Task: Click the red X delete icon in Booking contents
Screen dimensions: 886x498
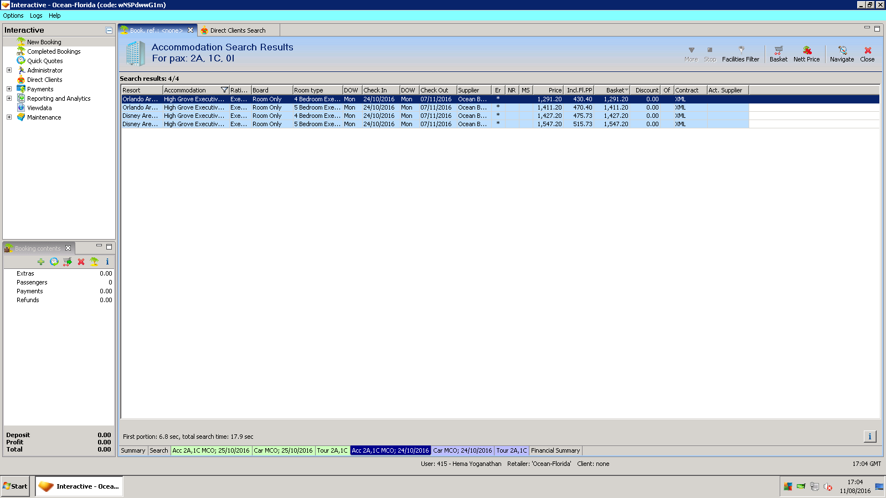Action: tap(81, 262)
